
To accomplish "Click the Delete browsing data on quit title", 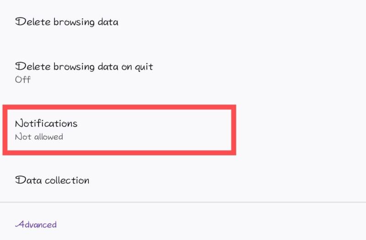I will (x=84, y=67).
